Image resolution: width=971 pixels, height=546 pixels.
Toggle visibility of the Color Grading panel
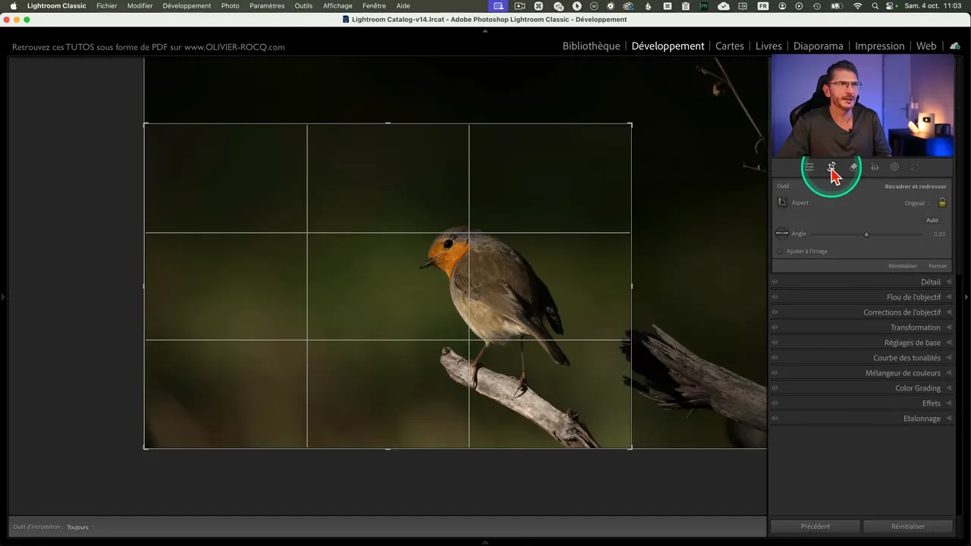coord(775,388)
